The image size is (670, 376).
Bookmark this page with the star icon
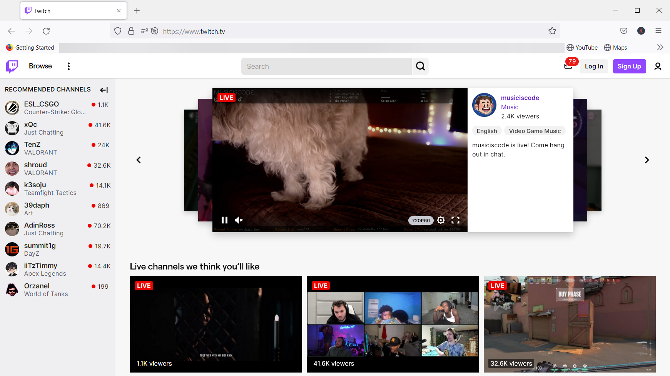(552, 31)
